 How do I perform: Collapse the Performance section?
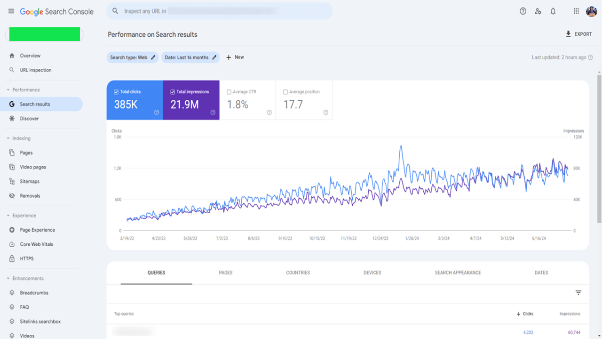pyautogui.click(x=8, y=90)
